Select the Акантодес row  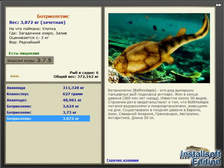click(x=48, y=100)
